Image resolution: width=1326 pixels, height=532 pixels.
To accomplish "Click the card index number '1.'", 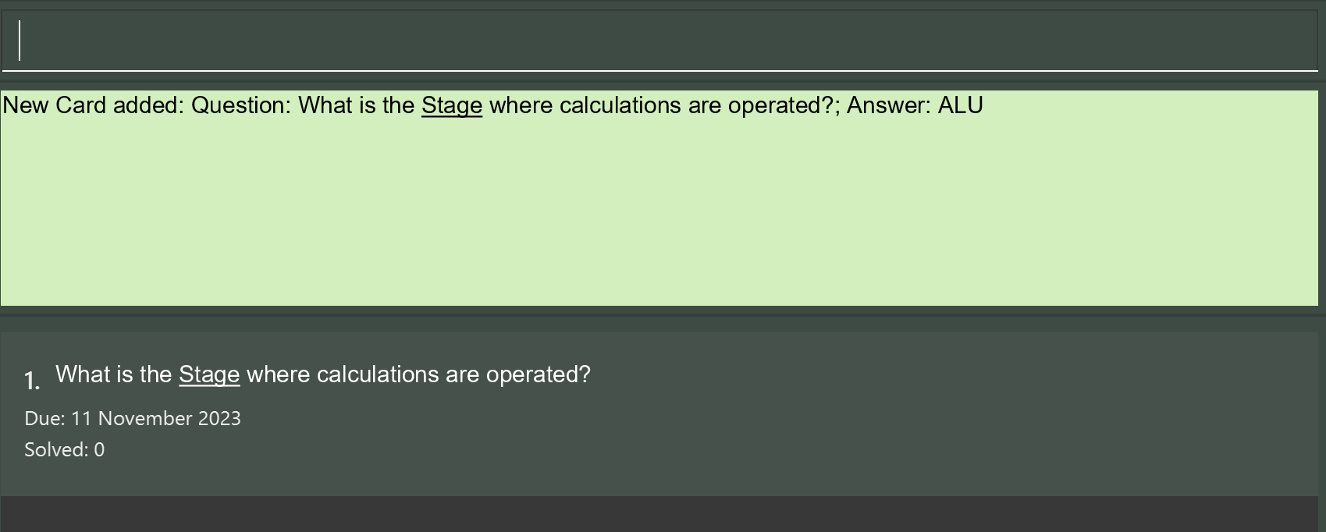I will [32, 381].
